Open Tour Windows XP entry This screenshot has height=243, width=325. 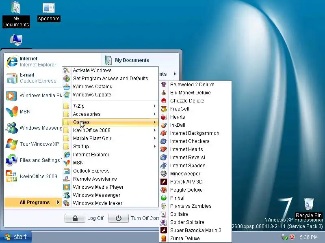point(33,144)
